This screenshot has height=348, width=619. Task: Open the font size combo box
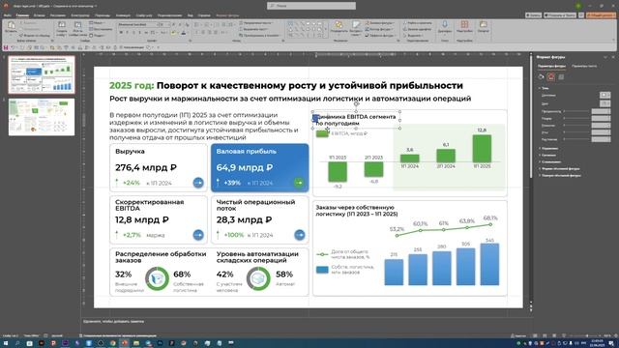click(x=163, y=24)
